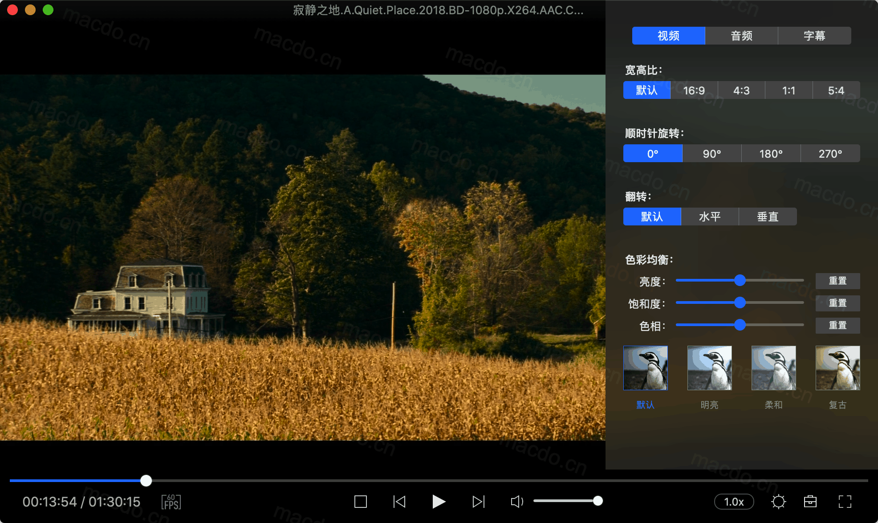Viewport: 878px width, 523px height.
Task: Flip video 垂直 vertically
Action: click(768, 217)
